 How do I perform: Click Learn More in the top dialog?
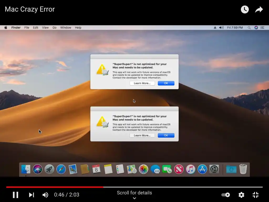pyautogui.click(x=142, y=83)
